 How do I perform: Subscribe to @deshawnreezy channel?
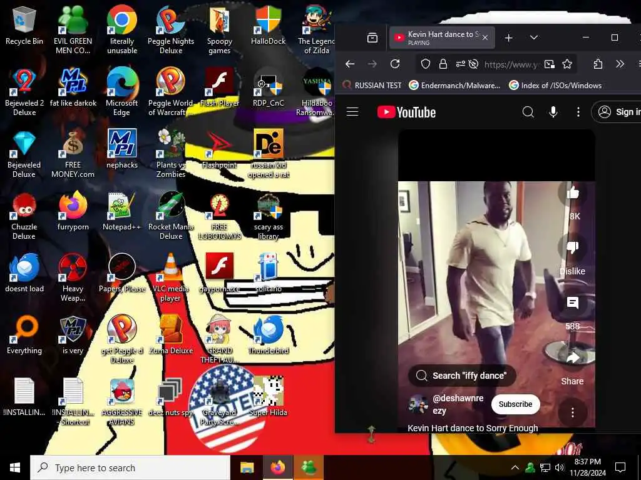point(515,404)
